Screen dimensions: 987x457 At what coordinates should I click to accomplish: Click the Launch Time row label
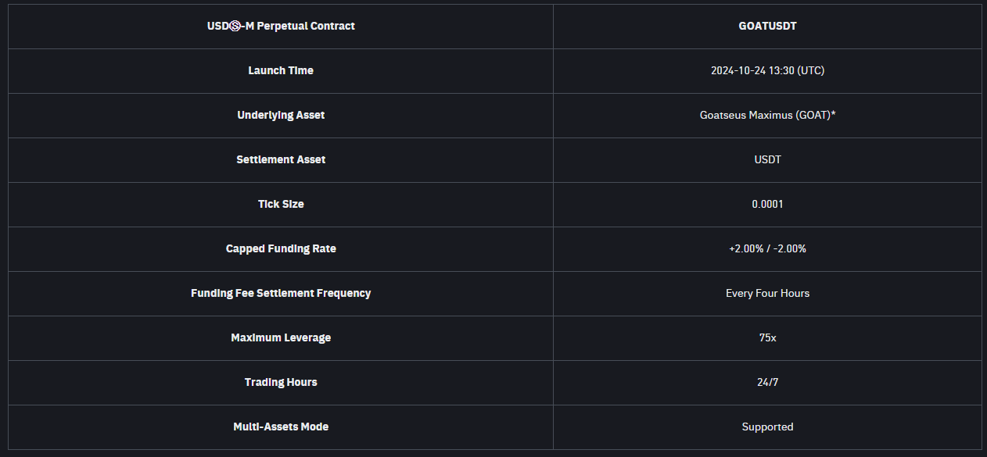tap(281, 70)
